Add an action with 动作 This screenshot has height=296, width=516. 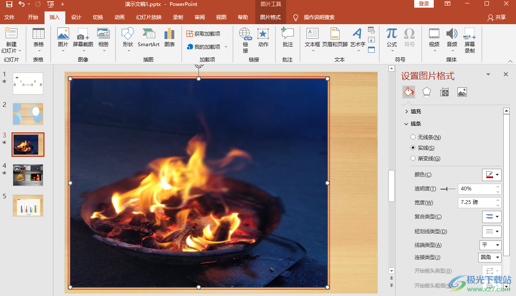coord(263,38)
